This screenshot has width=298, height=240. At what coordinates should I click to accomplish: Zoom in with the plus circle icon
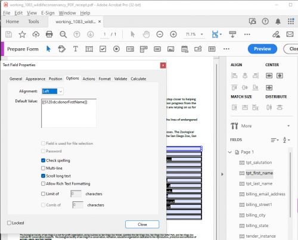click(173, 35)
